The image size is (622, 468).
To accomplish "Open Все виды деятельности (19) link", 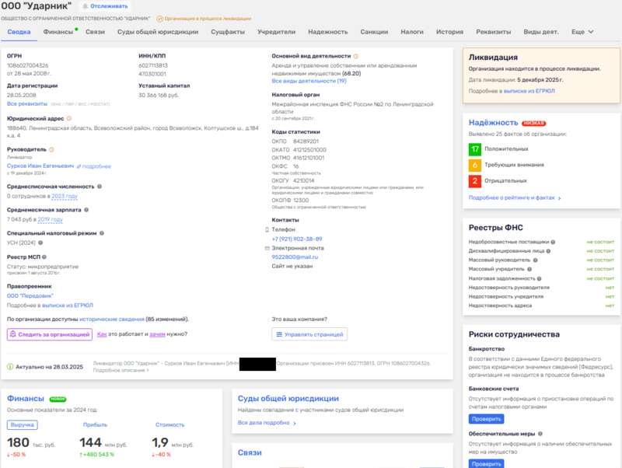I will (309, 81).
